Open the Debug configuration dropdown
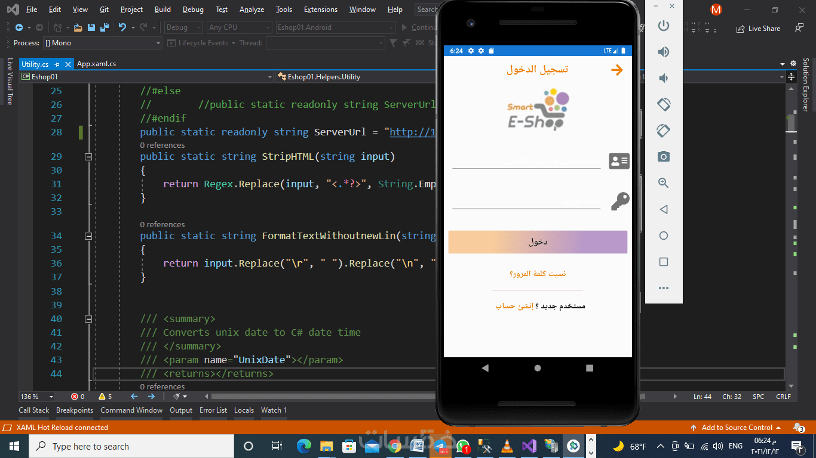This screenshot has width=816, height=458. click(183, 27)
